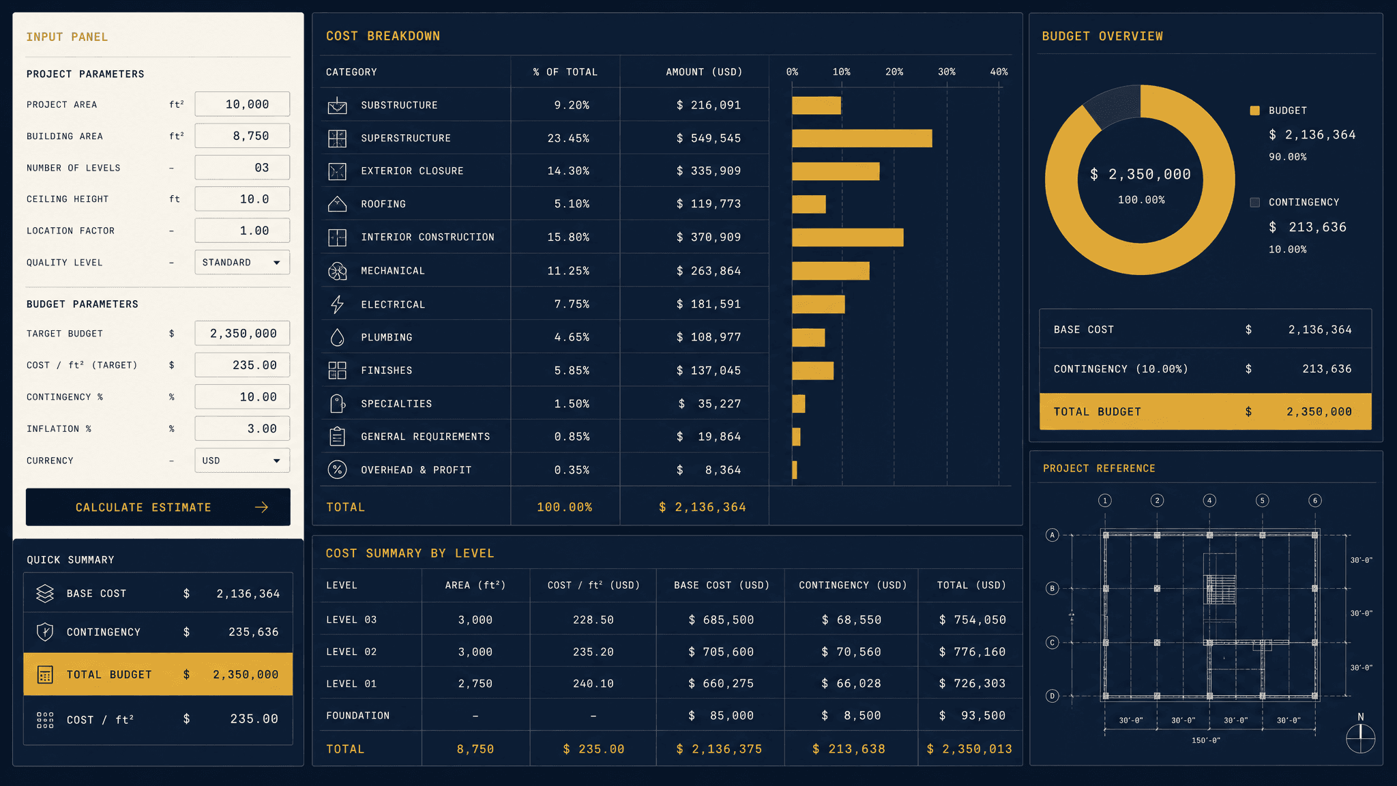The image size is (1397, 786).
Task: Select the Level 01 row label
Action: click(x=351, y=684)
